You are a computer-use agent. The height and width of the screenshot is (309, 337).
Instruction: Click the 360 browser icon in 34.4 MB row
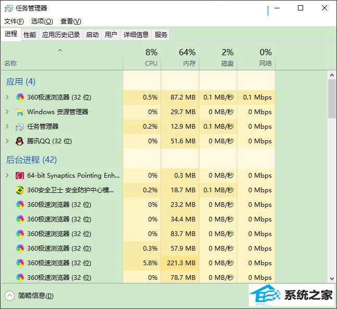(x=20, y=219)
